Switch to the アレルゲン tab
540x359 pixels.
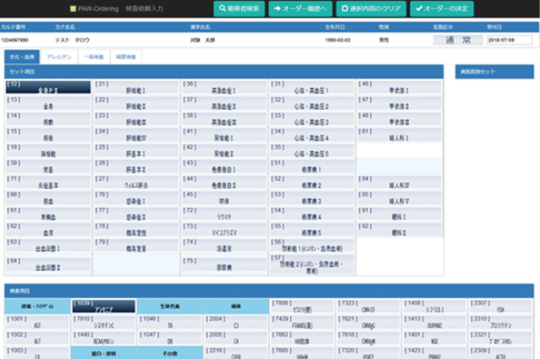58,57
